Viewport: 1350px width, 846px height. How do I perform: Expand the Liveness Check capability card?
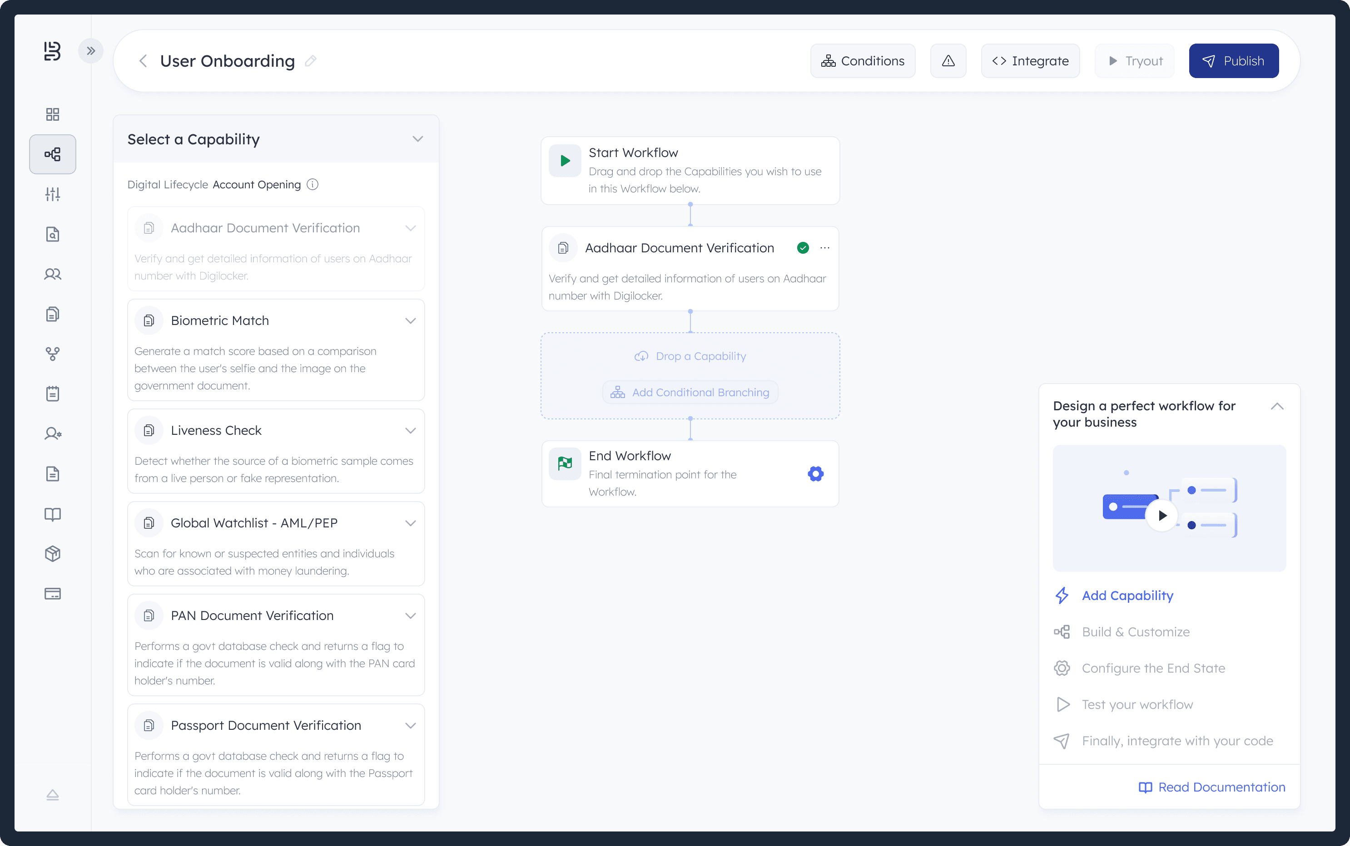411,430
